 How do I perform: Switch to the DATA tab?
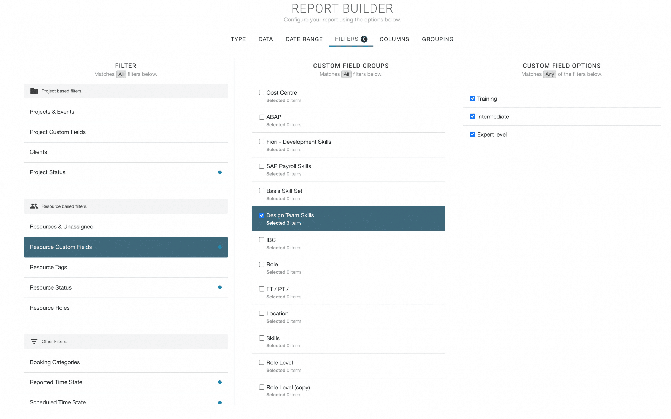266,39
